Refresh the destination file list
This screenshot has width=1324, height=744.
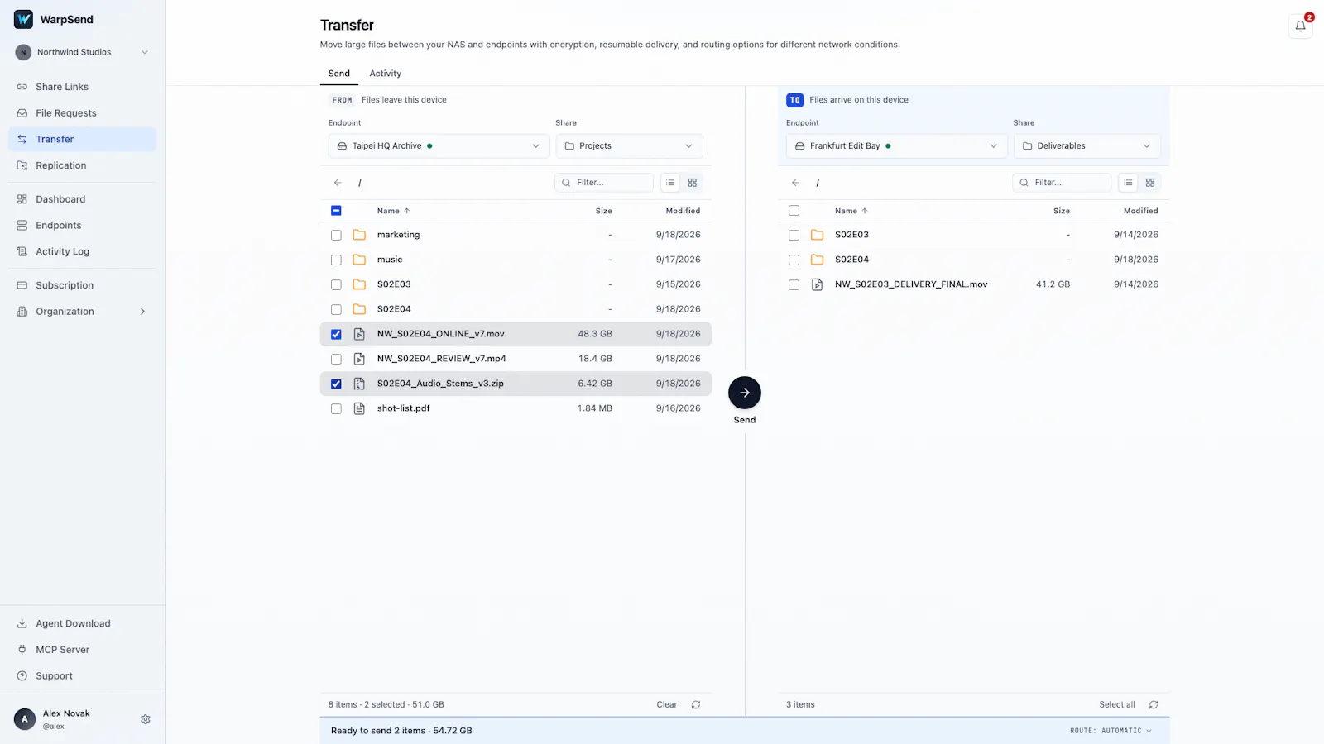1154,705
